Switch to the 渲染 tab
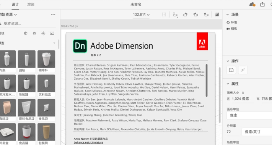The image size is (272, 145). 31,5
